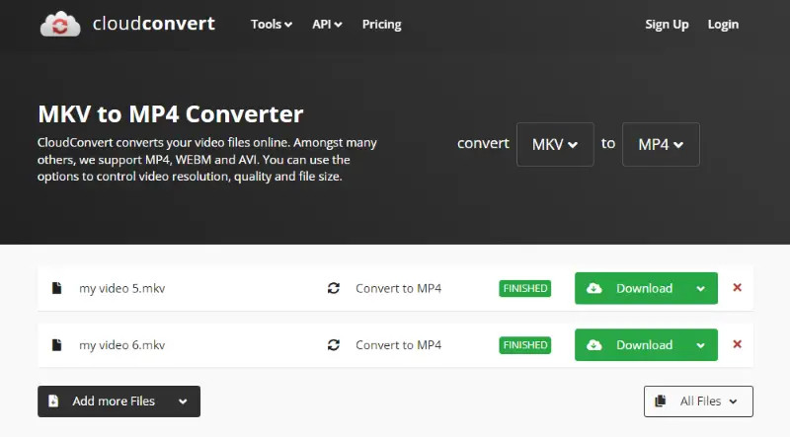Open the API menu
The height and width of the screenshot is (437, 790).
click(x=327, y=24)
